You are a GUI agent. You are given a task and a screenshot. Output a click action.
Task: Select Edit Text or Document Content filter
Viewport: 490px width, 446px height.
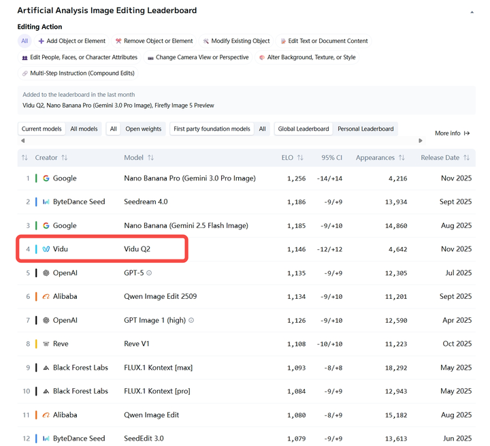coord(324,41)
